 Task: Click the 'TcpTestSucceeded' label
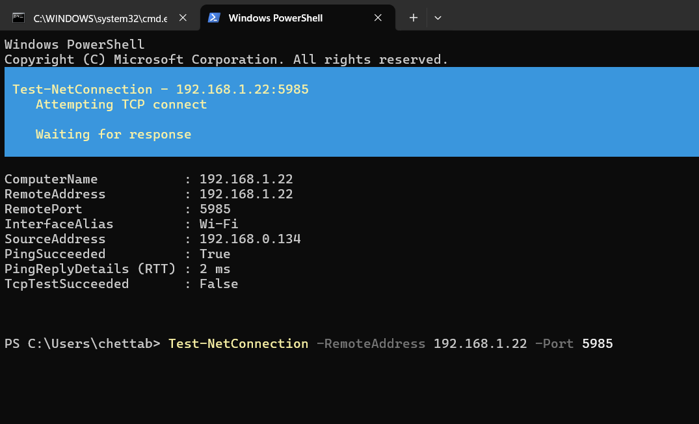tap(67, 284)
